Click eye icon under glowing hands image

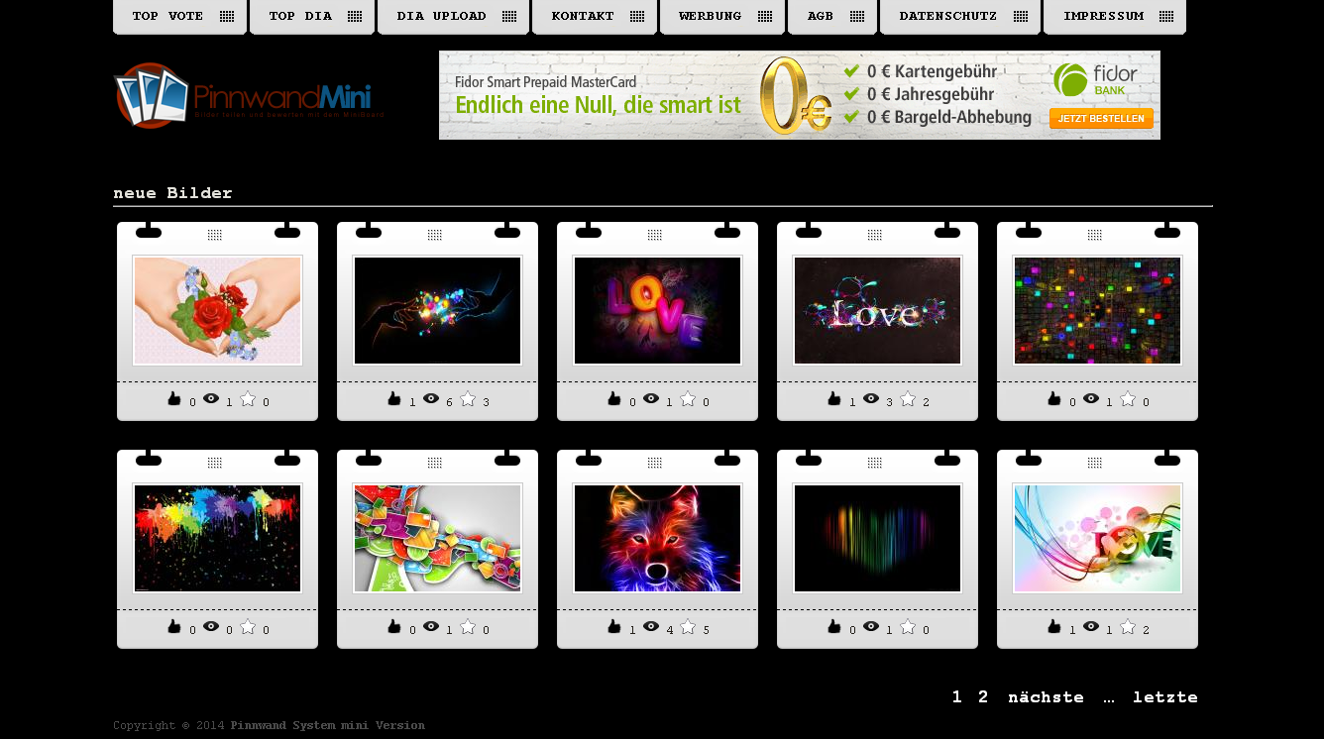pyautogui.click(x=431, y=399)
